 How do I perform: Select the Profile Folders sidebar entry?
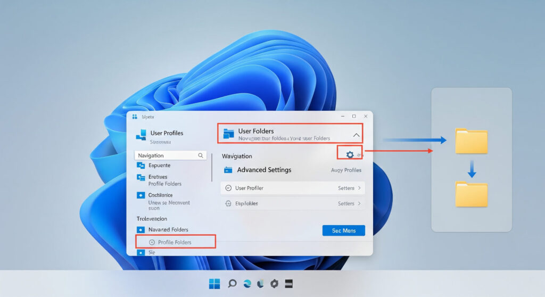[x=176, y=241]
